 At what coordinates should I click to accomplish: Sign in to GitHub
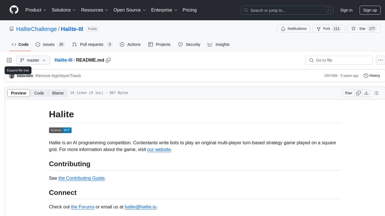(346, 10)
